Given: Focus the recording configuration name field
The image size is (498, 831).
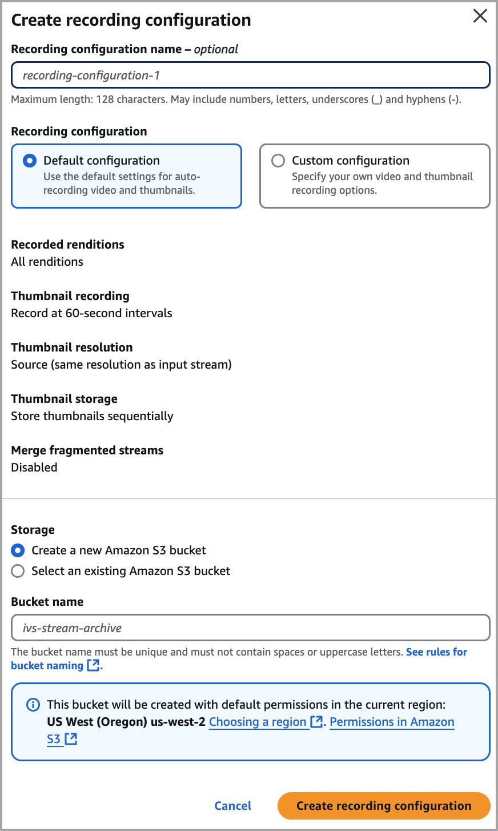Looking at the screenshot, I should click(250, 75).
